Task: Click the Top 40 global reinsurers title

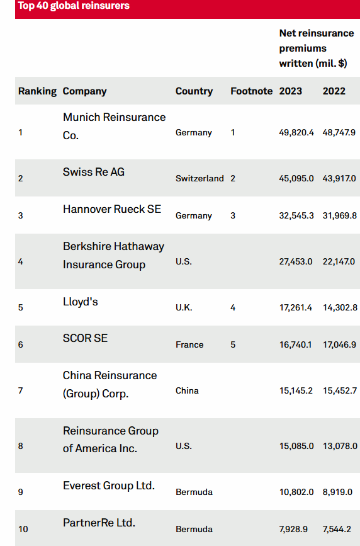Action: (74, 6)
